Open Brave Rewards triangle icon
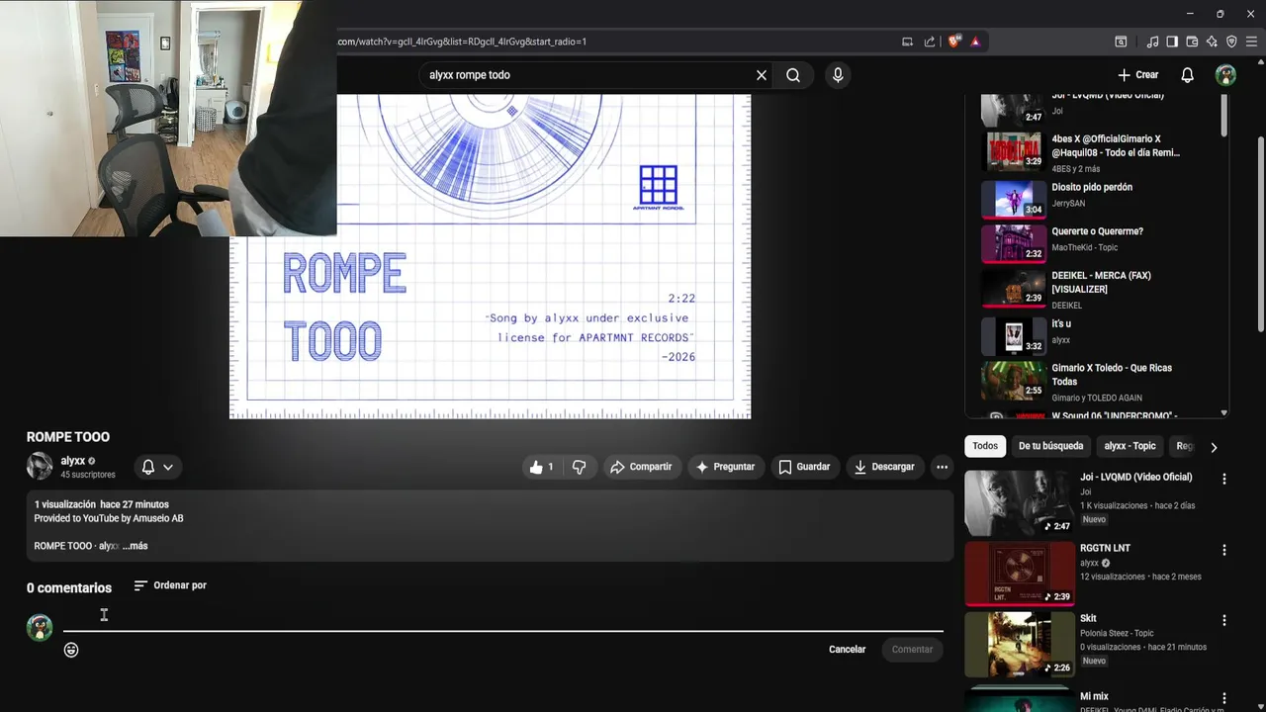This screenshot has height=712, width=1266. [975, 42]
